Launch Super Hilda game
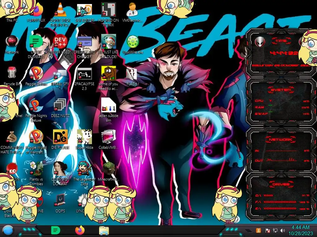 tap(84, 140)
